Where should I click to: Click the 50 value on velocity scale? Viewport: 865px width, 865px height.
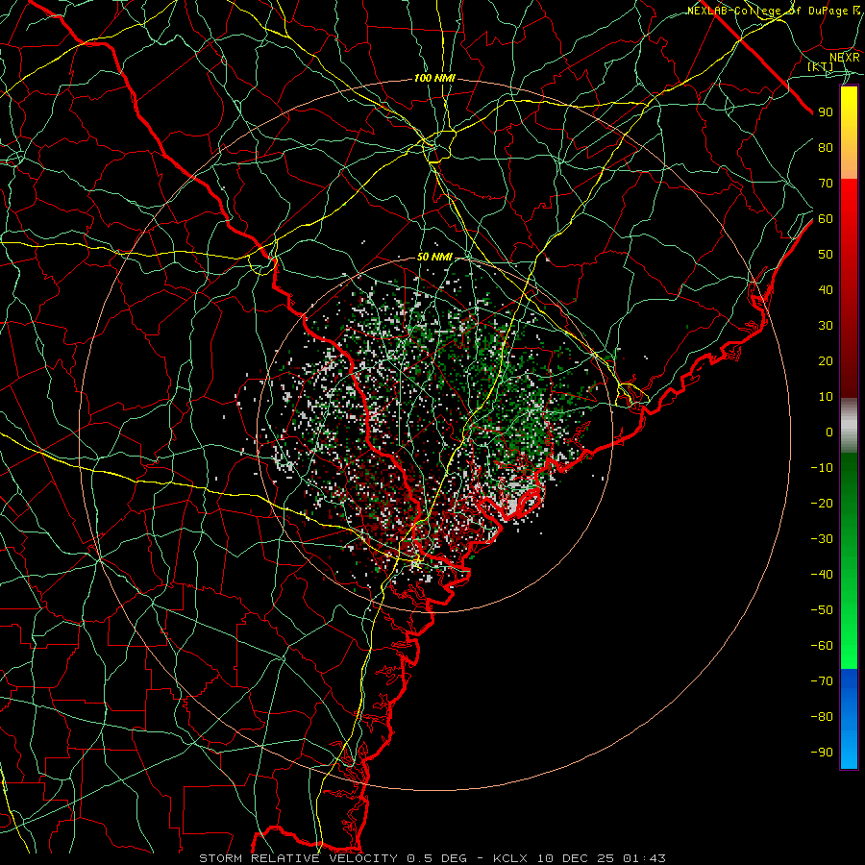[826, 255]
